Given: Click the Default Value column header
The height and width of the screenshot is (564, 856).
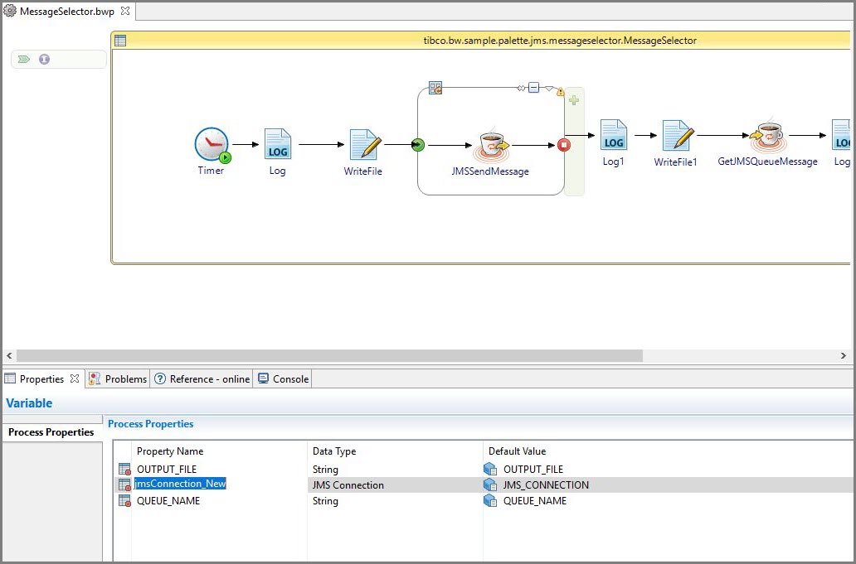Looking at the screenshot, I should pyautogui.click(x=517, y=451).
